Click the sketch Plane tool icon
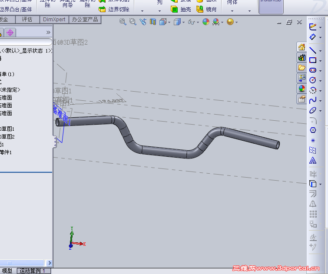 [x=313, y=150]
